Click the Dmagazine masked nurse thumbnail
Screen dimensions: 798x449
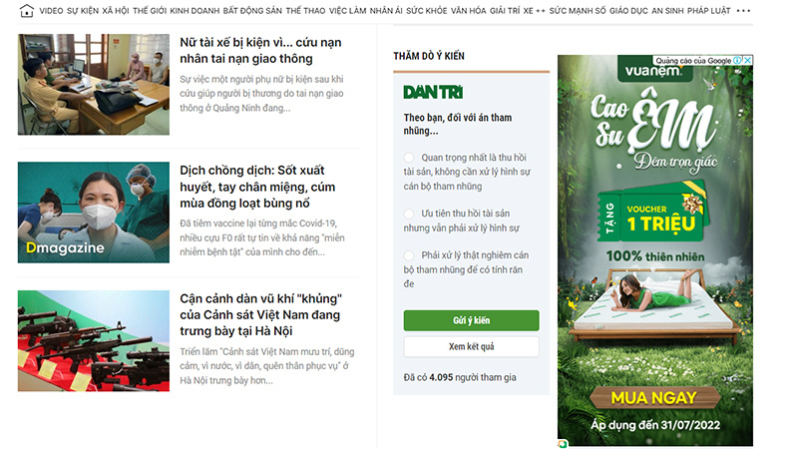[94, 213]
